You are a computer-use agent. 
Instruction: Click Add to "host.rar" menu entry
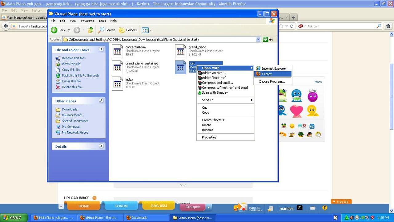pyautogui.click(x=225, y=78)
